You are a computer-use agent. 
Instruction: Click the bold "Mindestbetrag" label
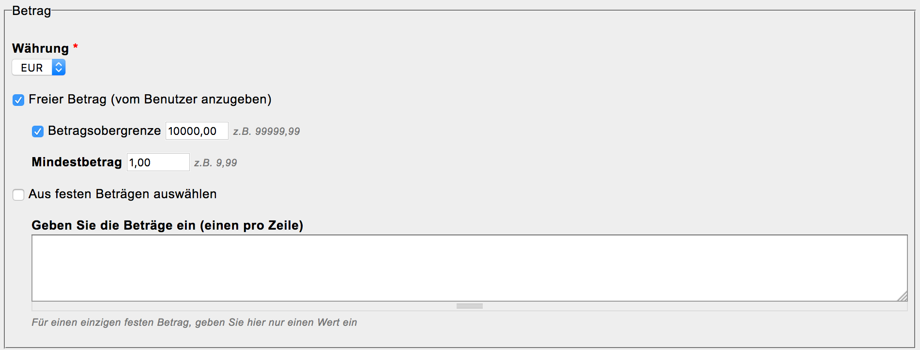[77, 162]
